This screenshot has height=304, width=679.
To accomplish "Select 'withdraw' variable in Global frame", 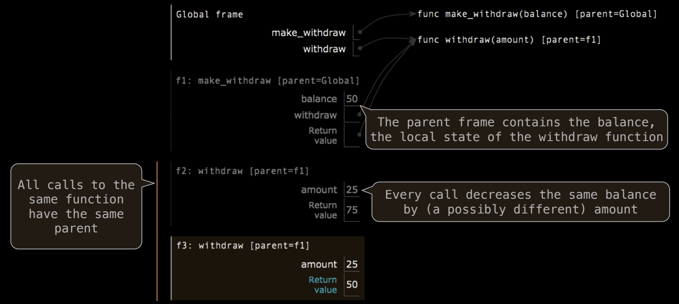I will [324, 49].
